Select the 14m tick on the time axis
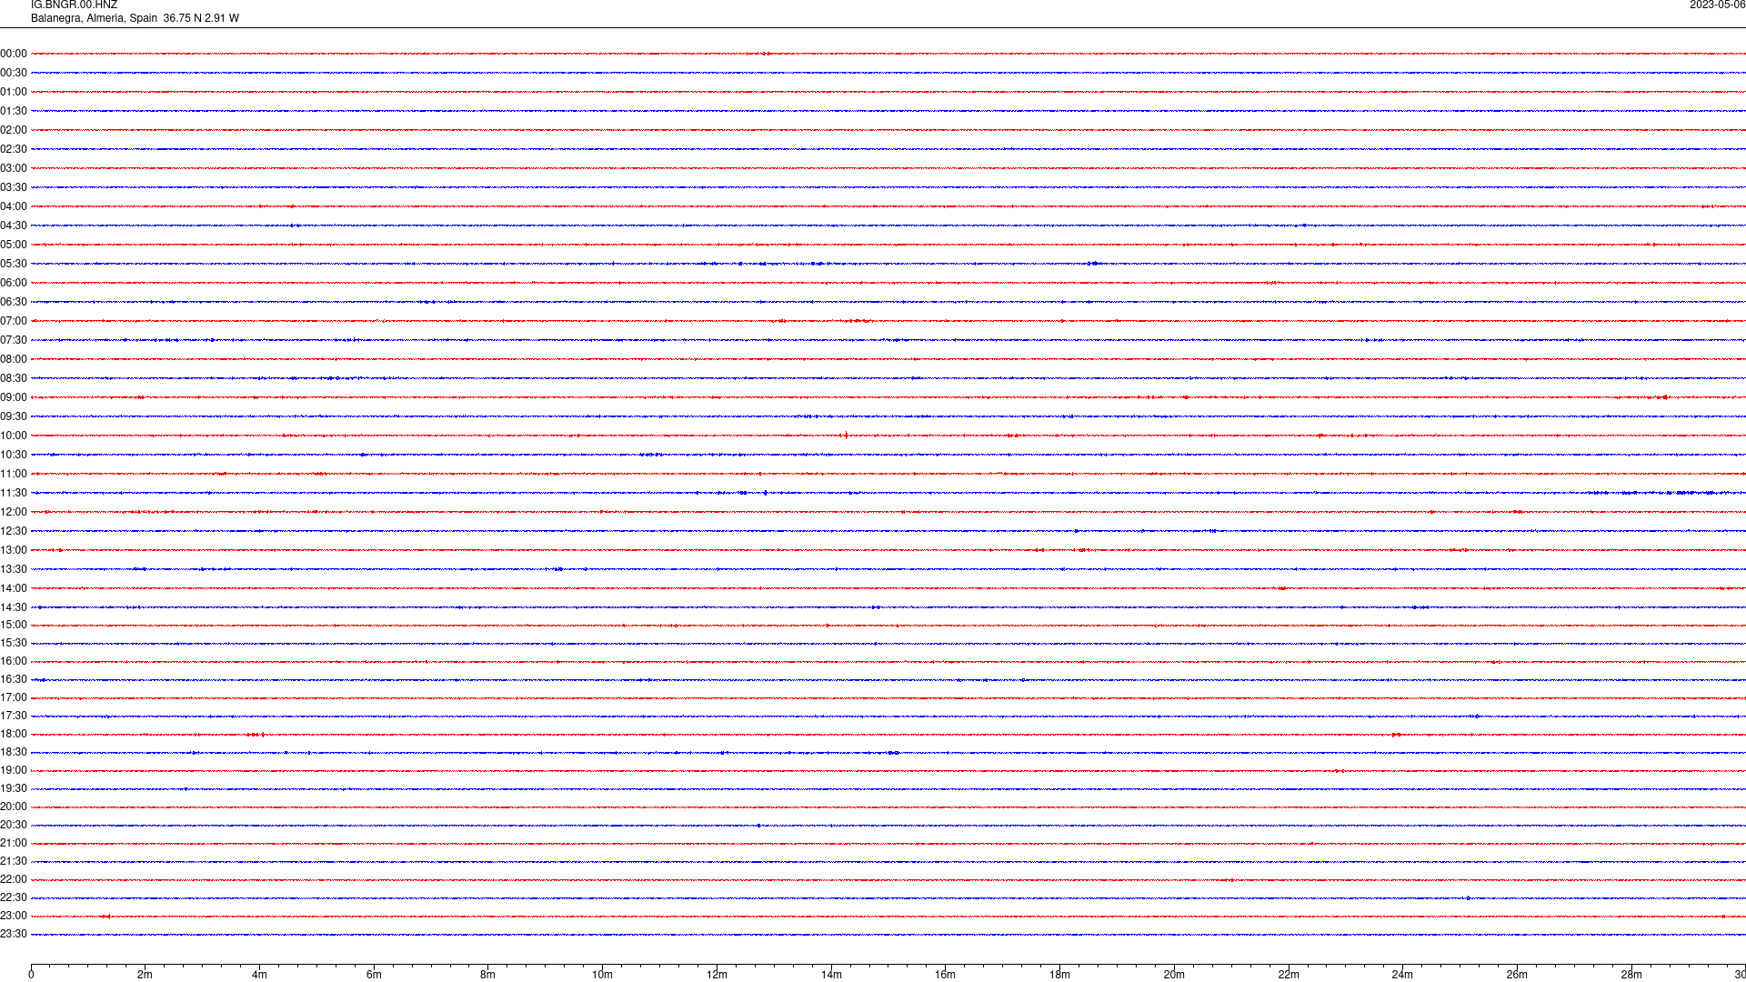 coord(831,975)
